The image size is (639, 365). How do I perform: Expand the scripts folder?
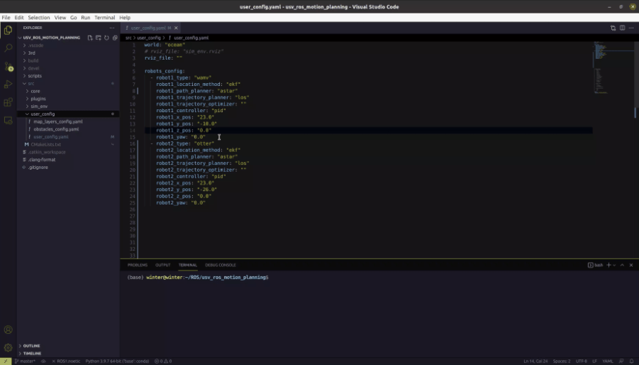click(35, 76)
